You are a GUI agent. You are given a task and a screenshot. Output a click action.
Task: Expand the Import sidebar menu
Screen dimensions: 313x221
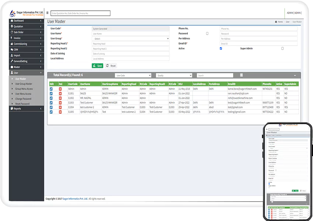tap(27, 55)
